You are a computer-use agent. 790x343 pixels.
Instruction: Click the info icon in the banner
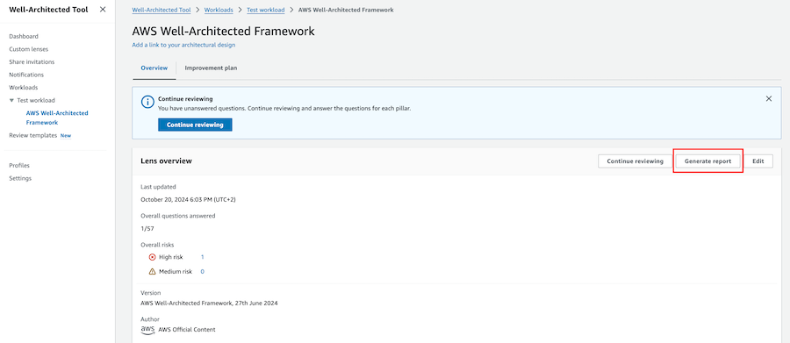(x=147, y=103)
